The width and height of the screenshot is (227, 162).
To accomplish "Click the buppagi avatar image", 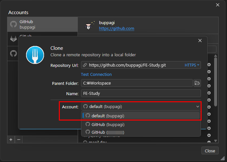I will click(x=89, y=25).
